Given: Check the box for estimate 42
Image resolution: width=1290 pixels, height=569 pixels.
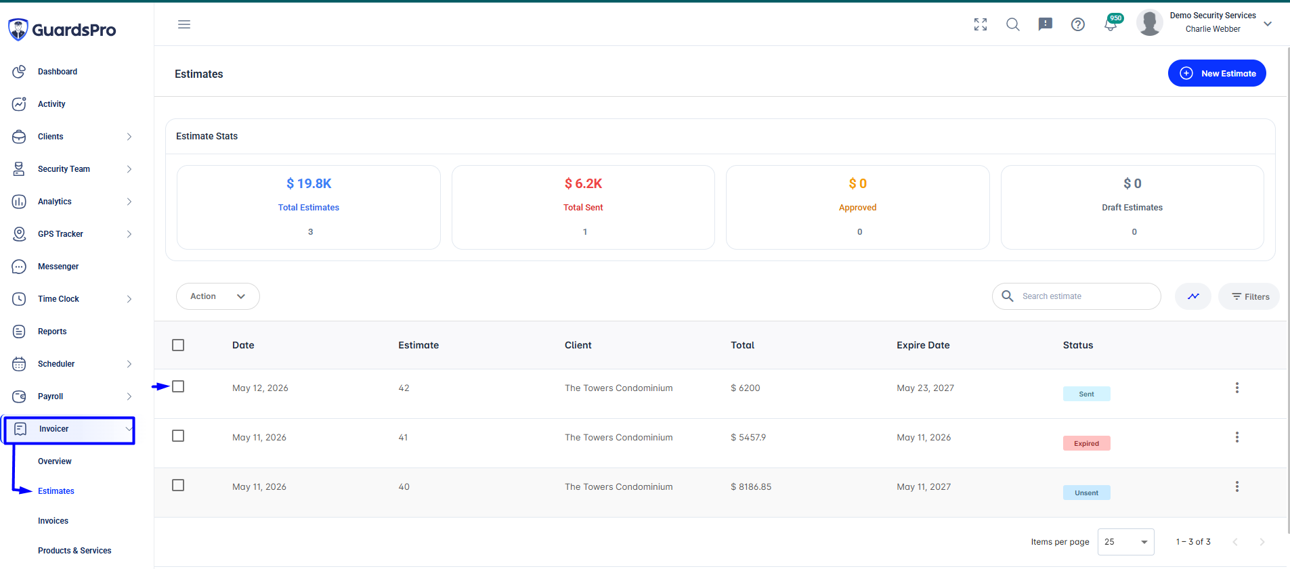Looking at the screenshot, I should pos(178,386).
